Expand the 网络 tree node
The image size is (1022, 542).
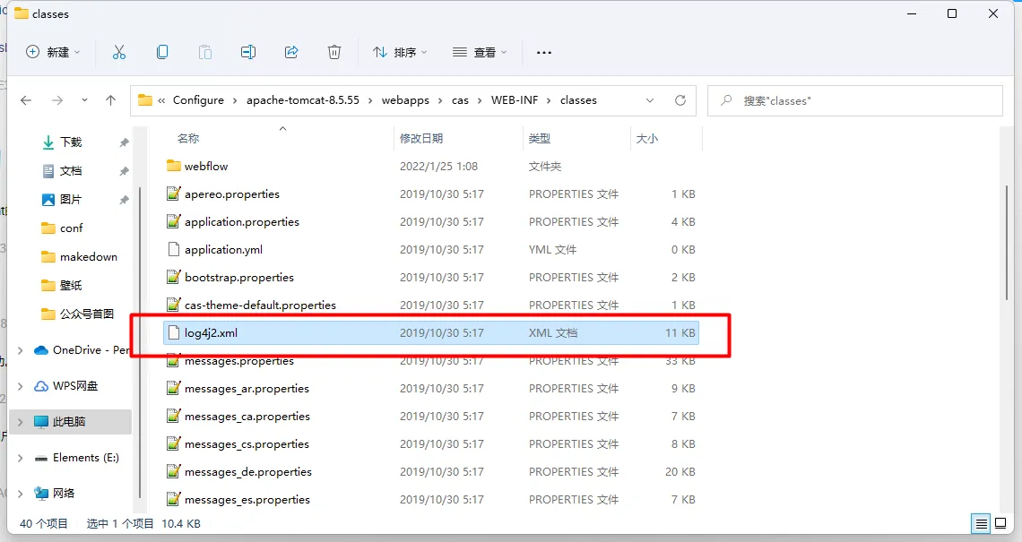21,494
